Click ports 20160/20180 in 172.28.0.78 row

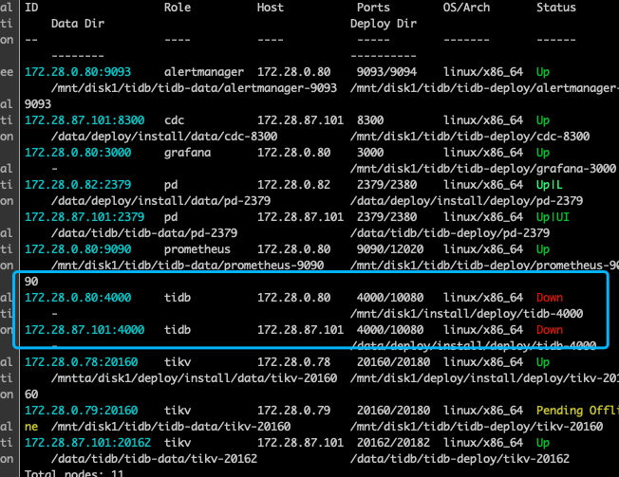pyautogui.click(x=393, y=362)
